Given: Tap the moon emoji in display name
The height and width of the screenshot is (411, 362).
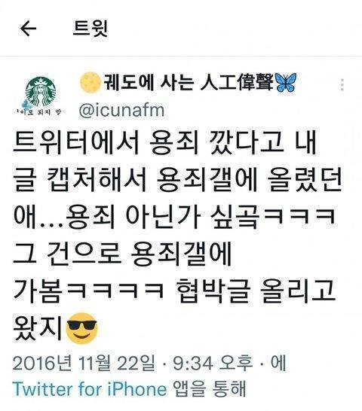Looking at the screenshot, I should 90,83.
